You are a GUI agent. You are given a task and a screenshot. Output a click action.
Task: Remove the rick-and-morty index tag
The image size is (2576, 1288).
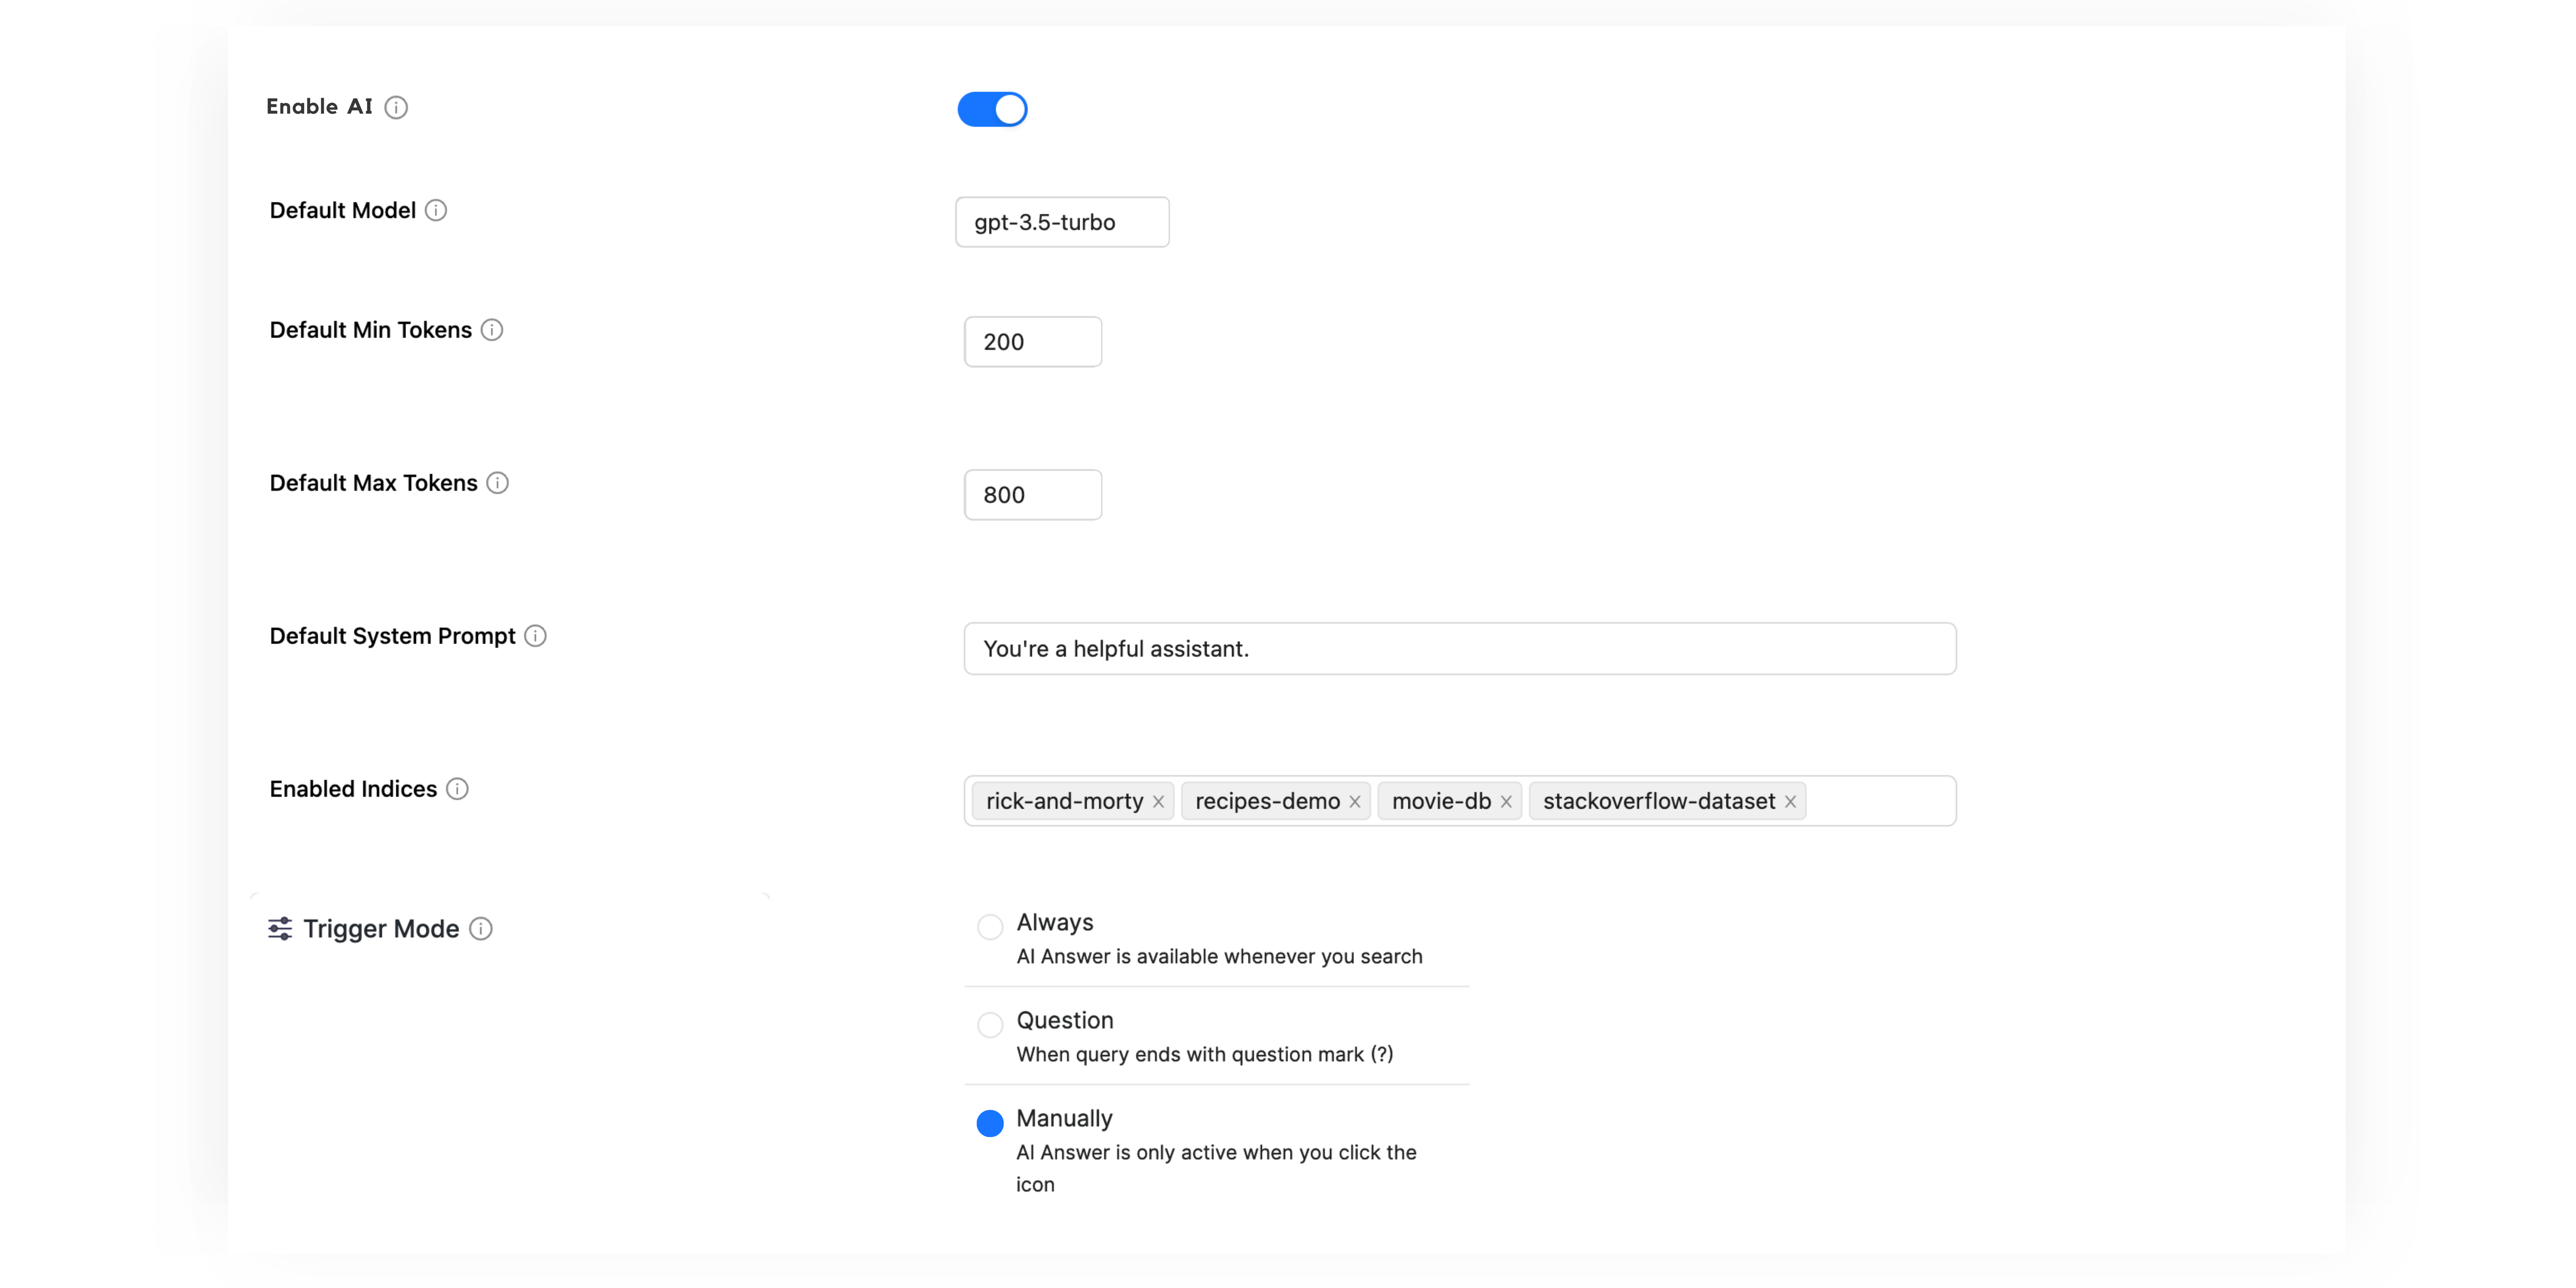pyautogui.click(x=1158, y=802)
